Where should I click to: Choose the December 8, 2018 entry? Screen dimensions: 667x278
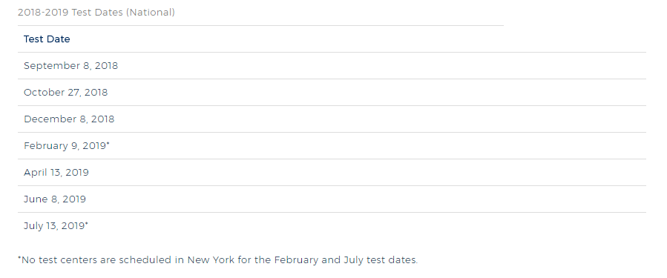click(69, 119)
